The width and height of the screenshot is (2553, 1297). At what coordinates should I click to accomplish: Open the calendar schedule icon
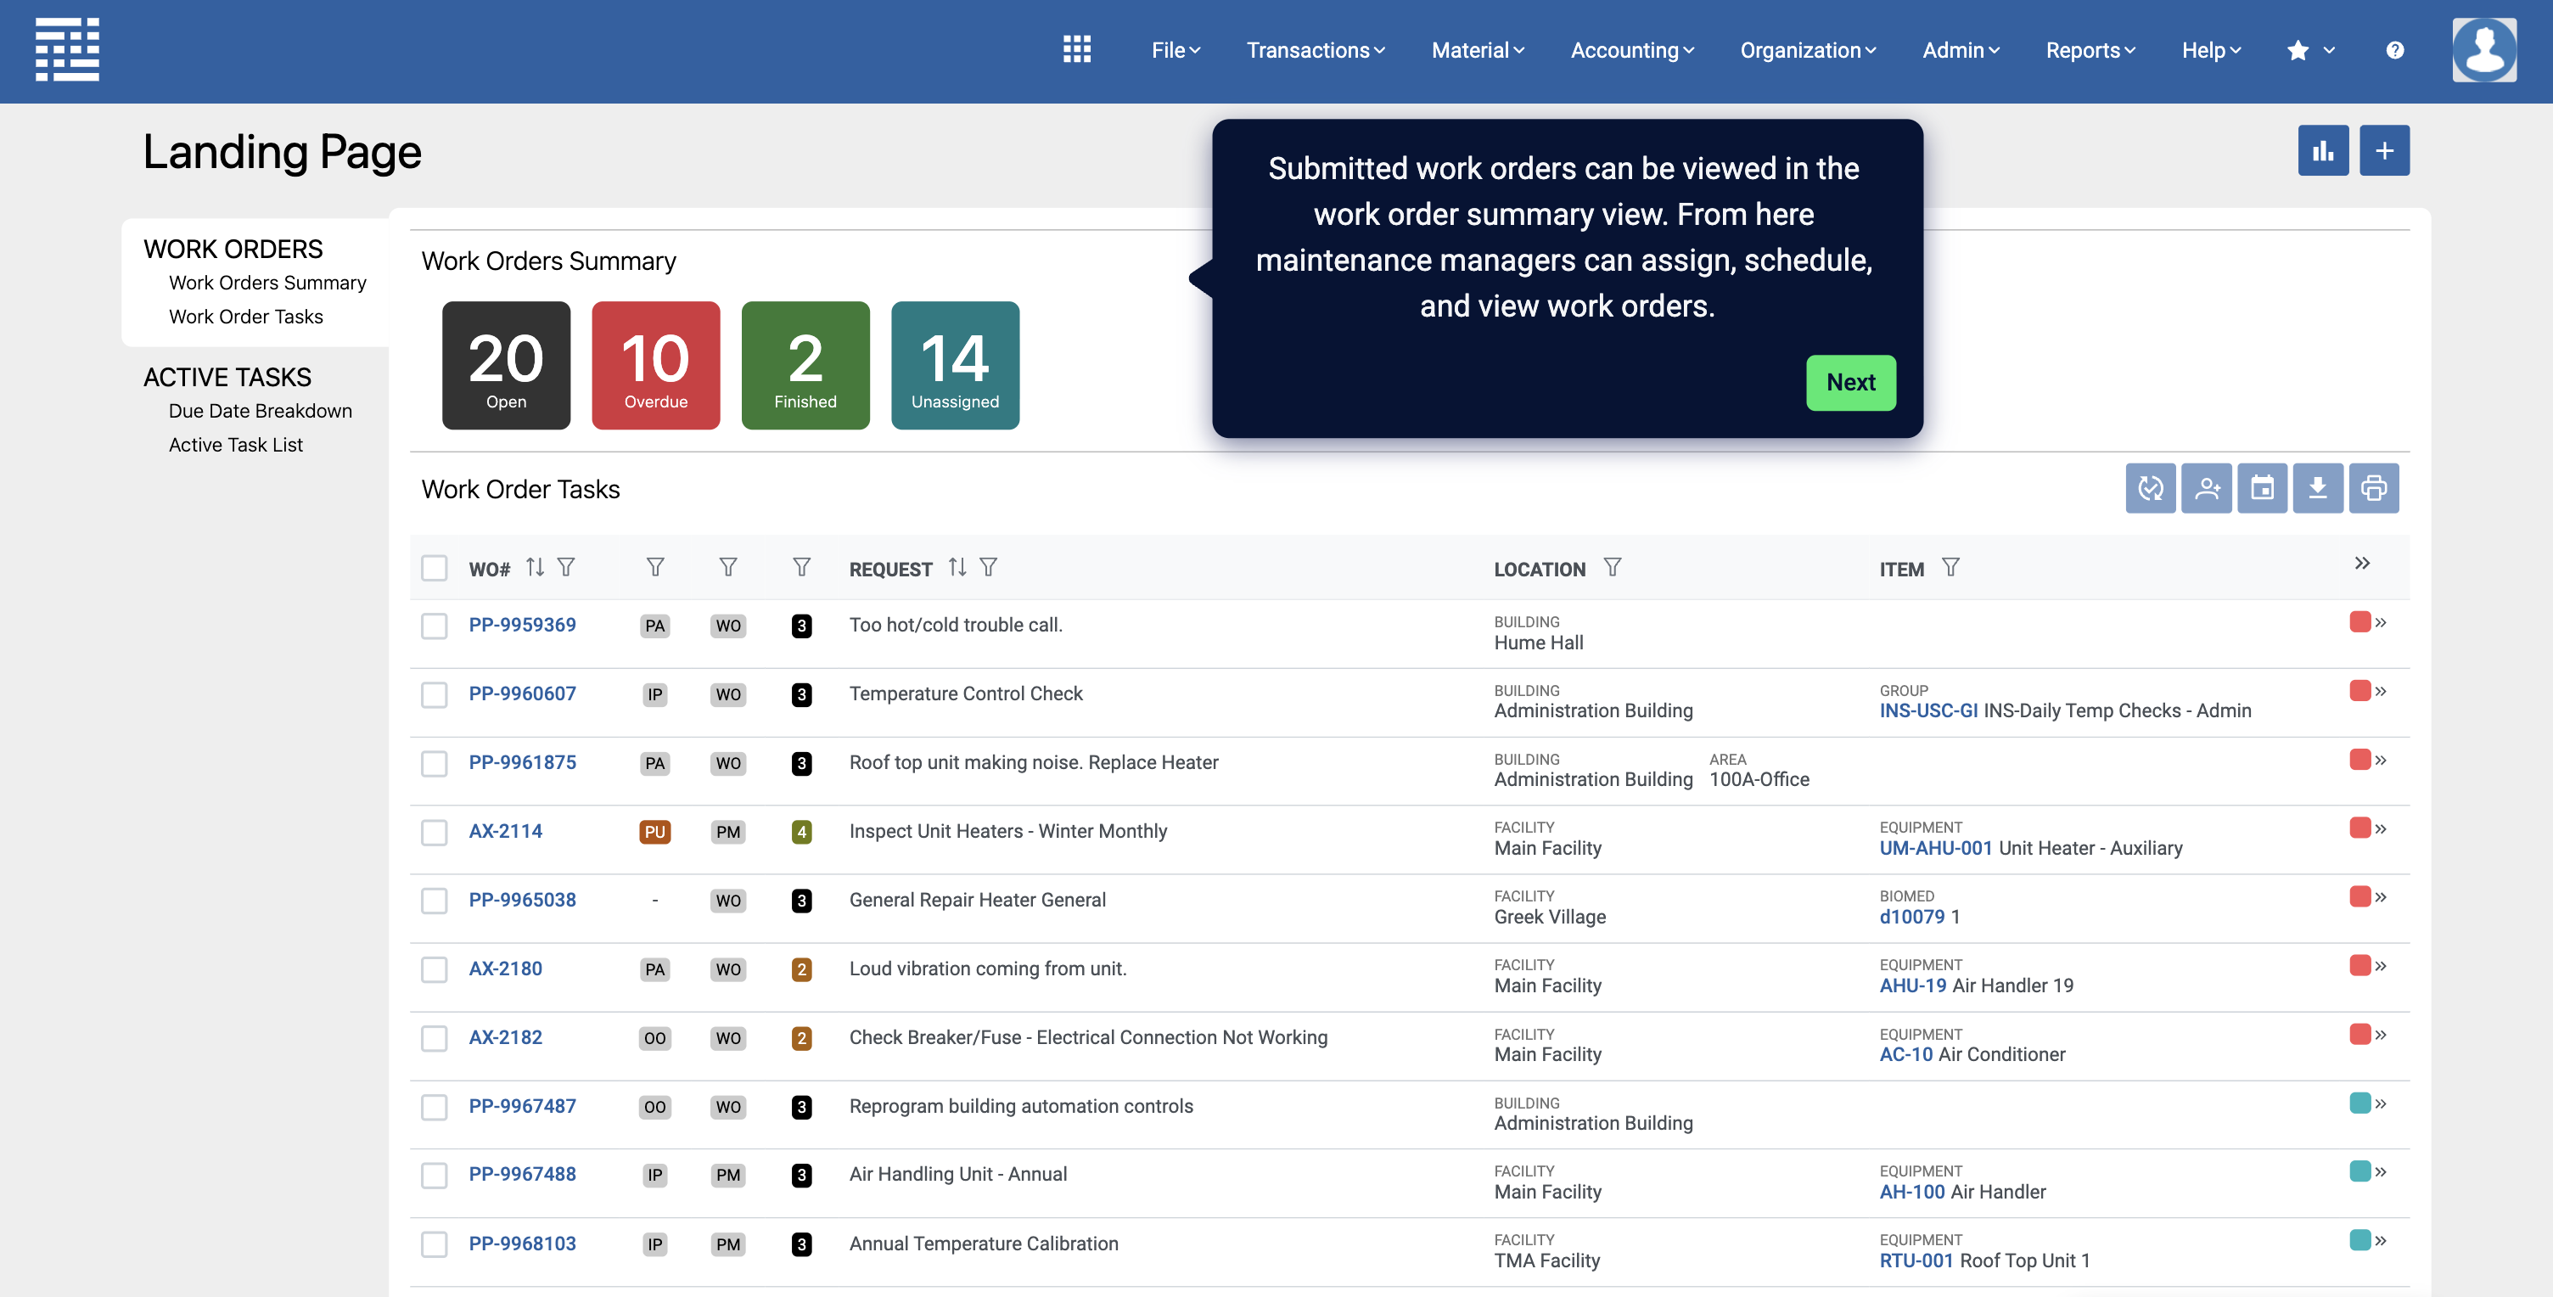2262,487
